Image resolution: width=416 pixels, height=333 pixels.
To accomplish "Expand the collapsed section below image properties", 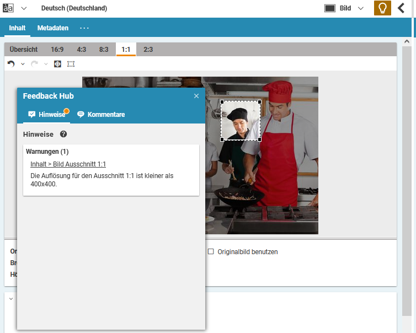I will 11,299.
